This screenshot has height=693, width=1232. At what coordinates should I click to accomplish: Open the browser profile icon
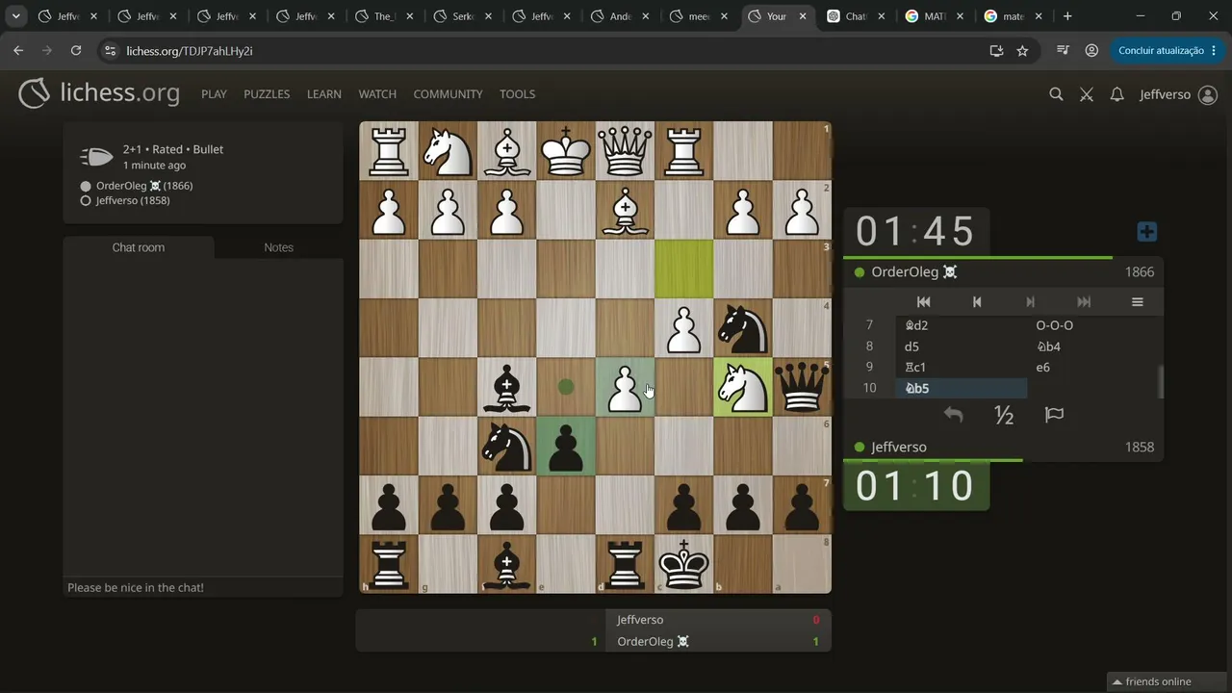point(1091,51)
